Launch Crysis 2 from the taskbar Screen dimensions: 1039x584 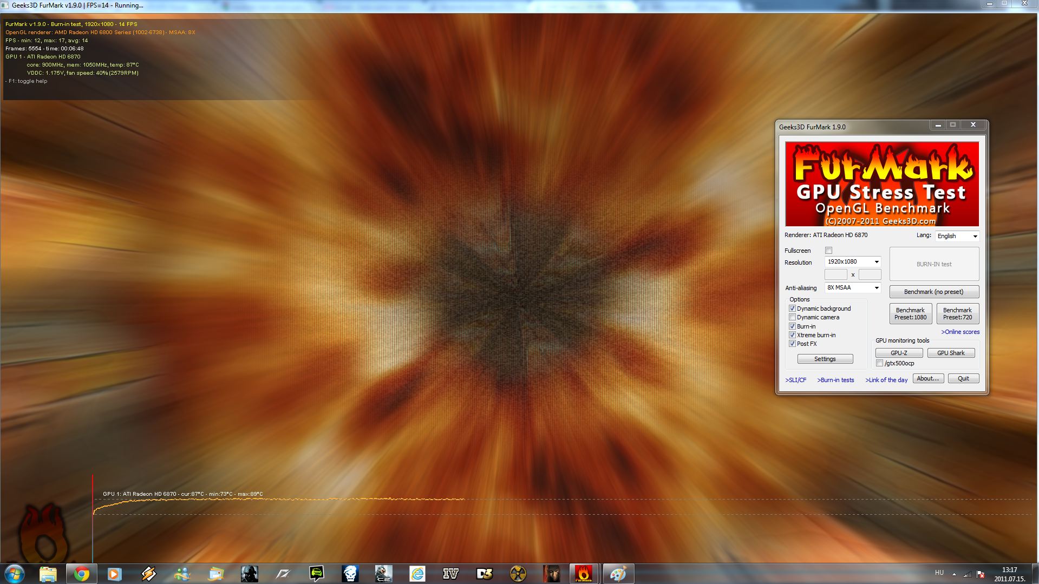(x=384, y=574)
